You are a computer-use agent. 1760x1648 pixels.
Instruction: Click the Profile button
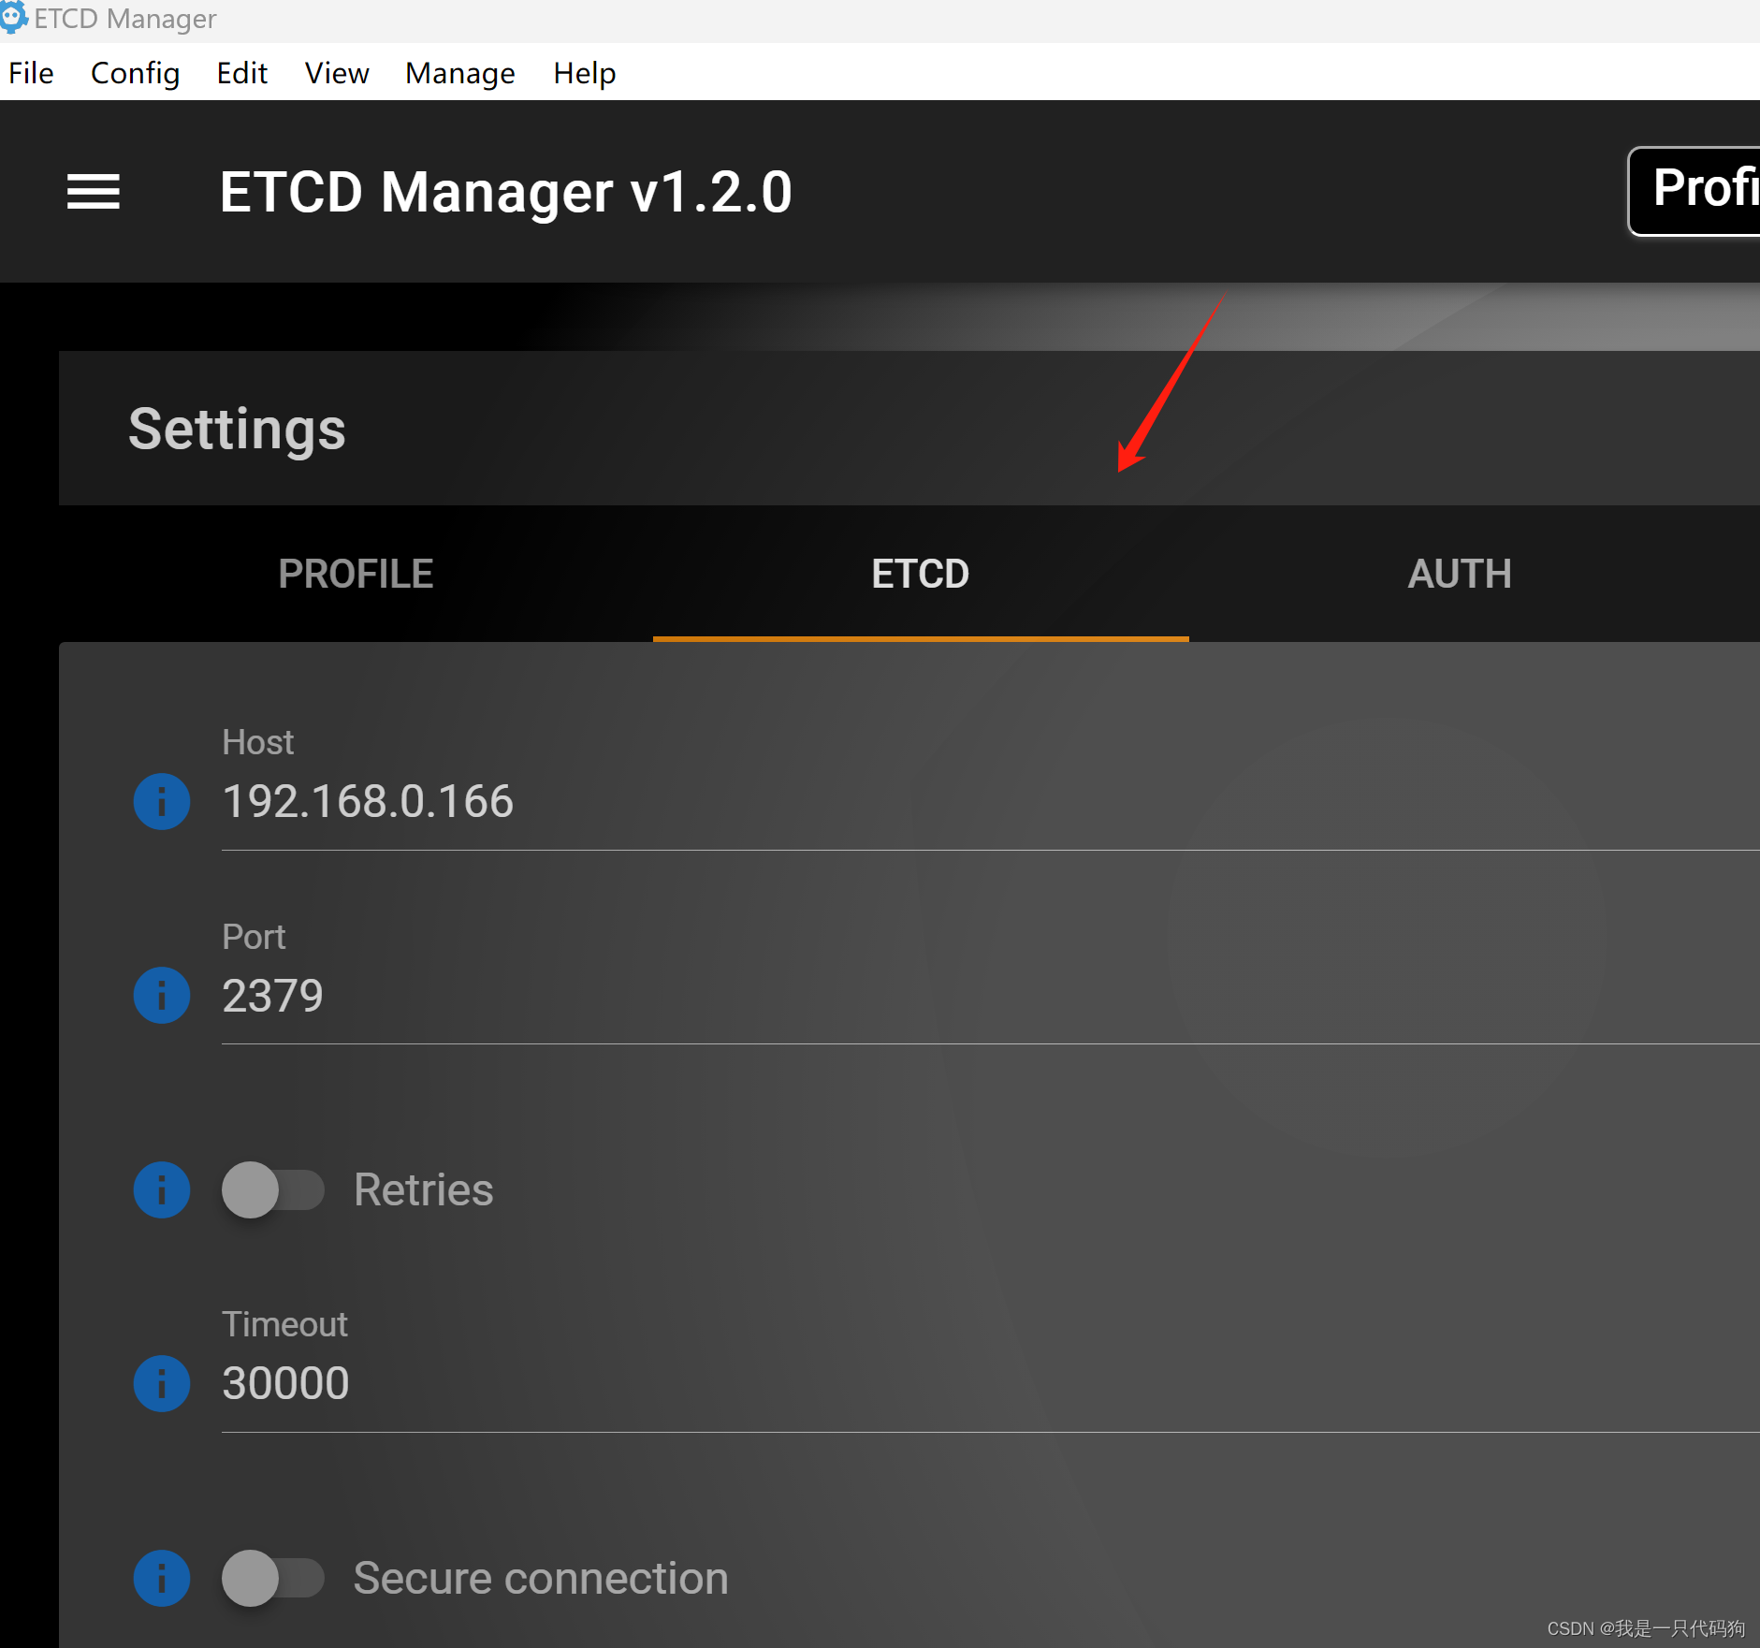pos(1703,190)
